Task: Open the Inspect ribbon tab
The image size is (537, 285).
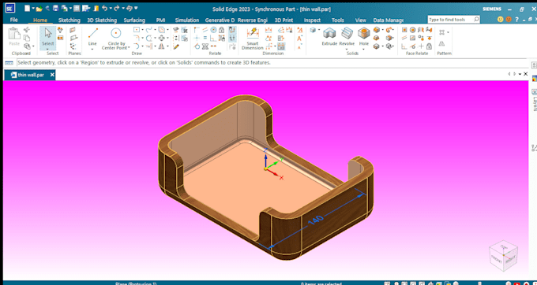Action: tap(312, 20)
